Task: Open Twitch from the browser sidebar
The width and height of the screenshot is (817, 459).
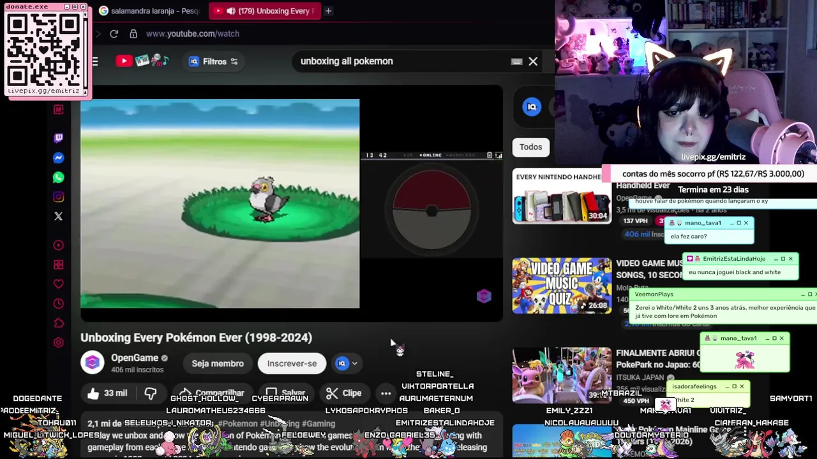Action: [x=58, y=138]
